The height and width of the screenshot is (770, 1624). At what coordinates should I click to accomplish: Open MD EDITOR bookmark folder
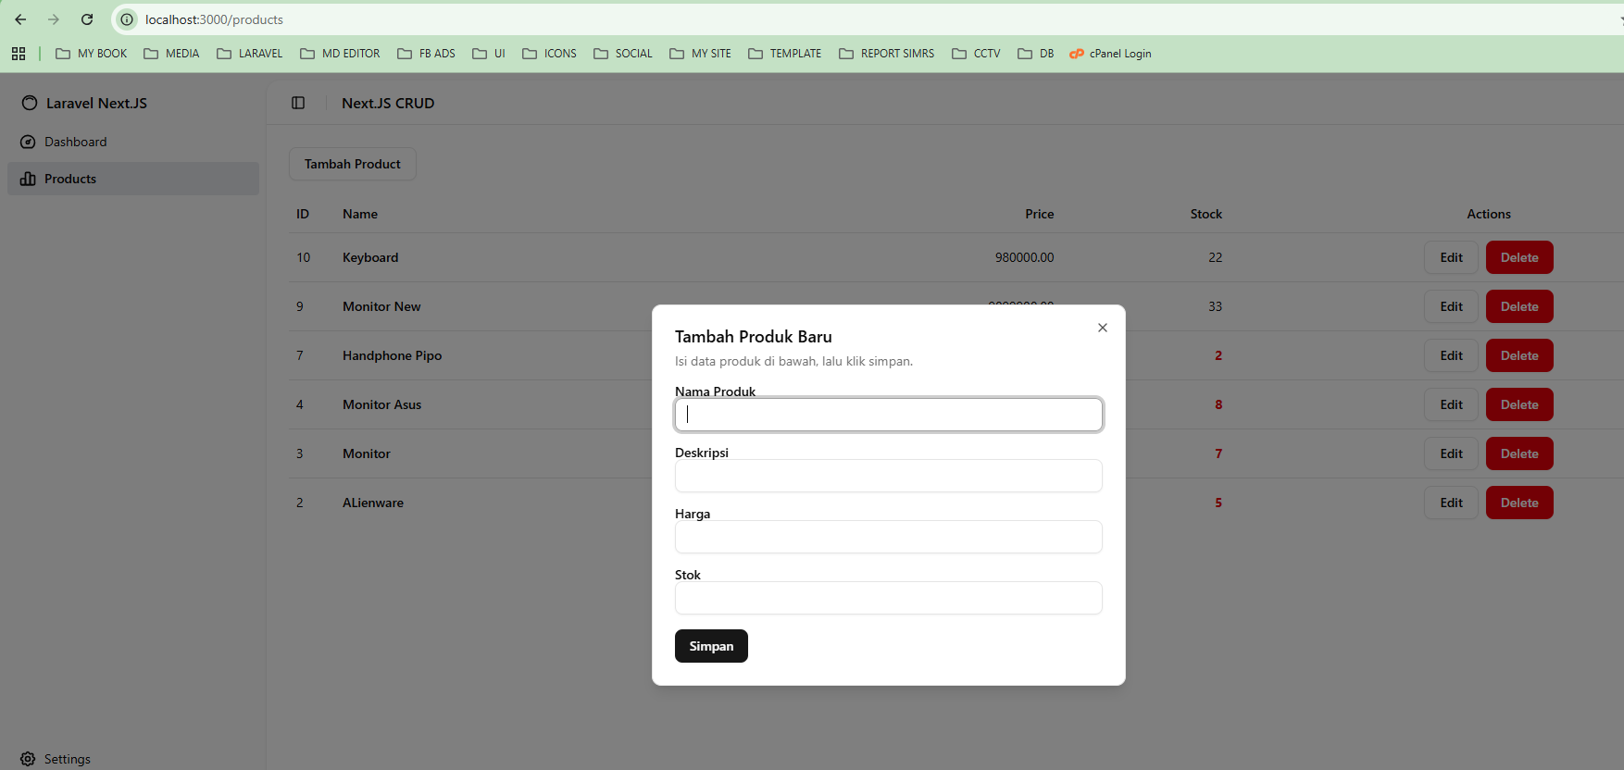(x=340, y=54)
